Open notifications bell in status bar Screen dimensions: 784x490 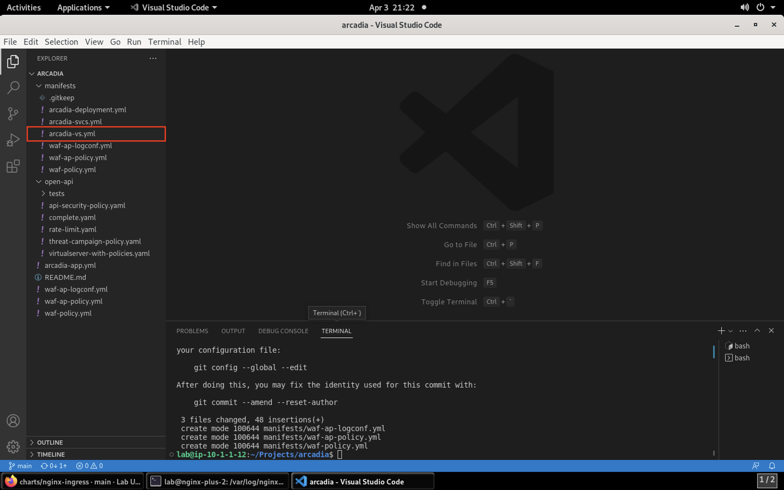point(772,466)
